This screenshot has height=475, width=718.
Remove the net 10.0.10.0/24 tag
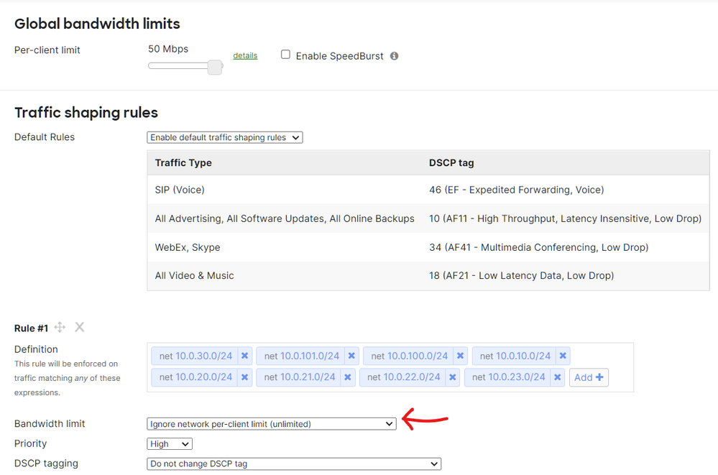563,356
